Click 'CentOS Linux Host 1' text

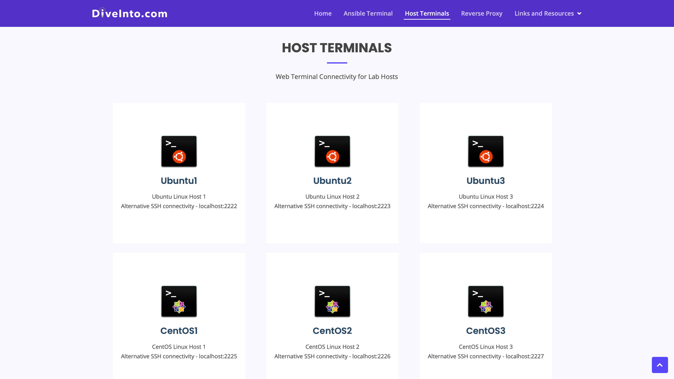tap(179, 347)
